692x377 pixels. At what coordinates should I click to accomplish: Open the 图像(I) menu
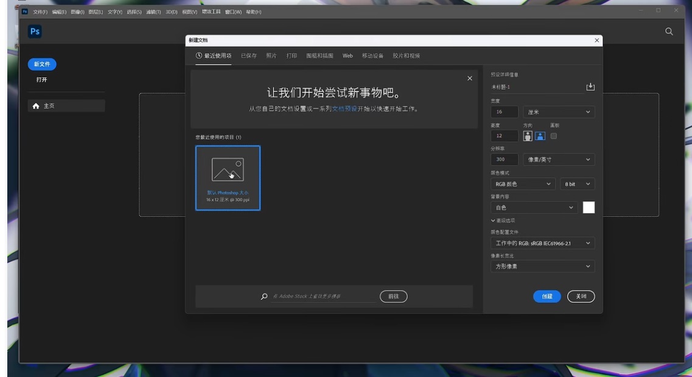pos(78,12)
